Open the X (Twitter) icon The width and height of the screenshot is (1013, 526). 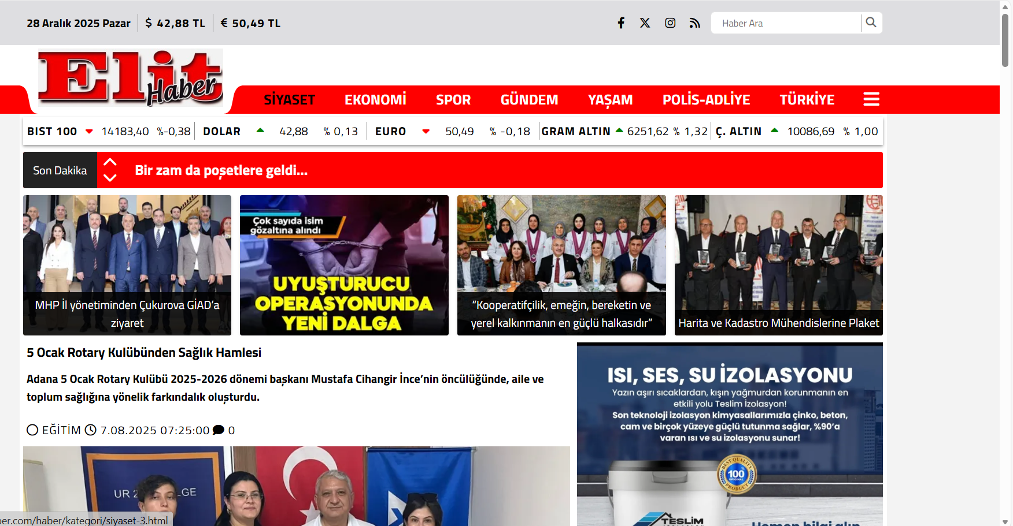[x=645, y=23]
